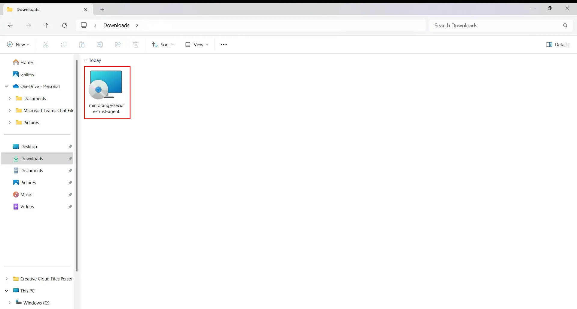Click the Copy icon in toolbar
Viewport: 577px width, 309px height.
click(x=64, y=44)
